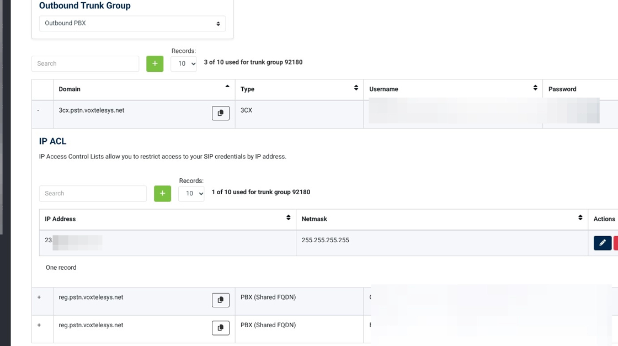Edit the 255.255.255.255 ACL entry
The height and width of the screenshot is (346, 618).
pyautogui.click(x=602, y=243)
